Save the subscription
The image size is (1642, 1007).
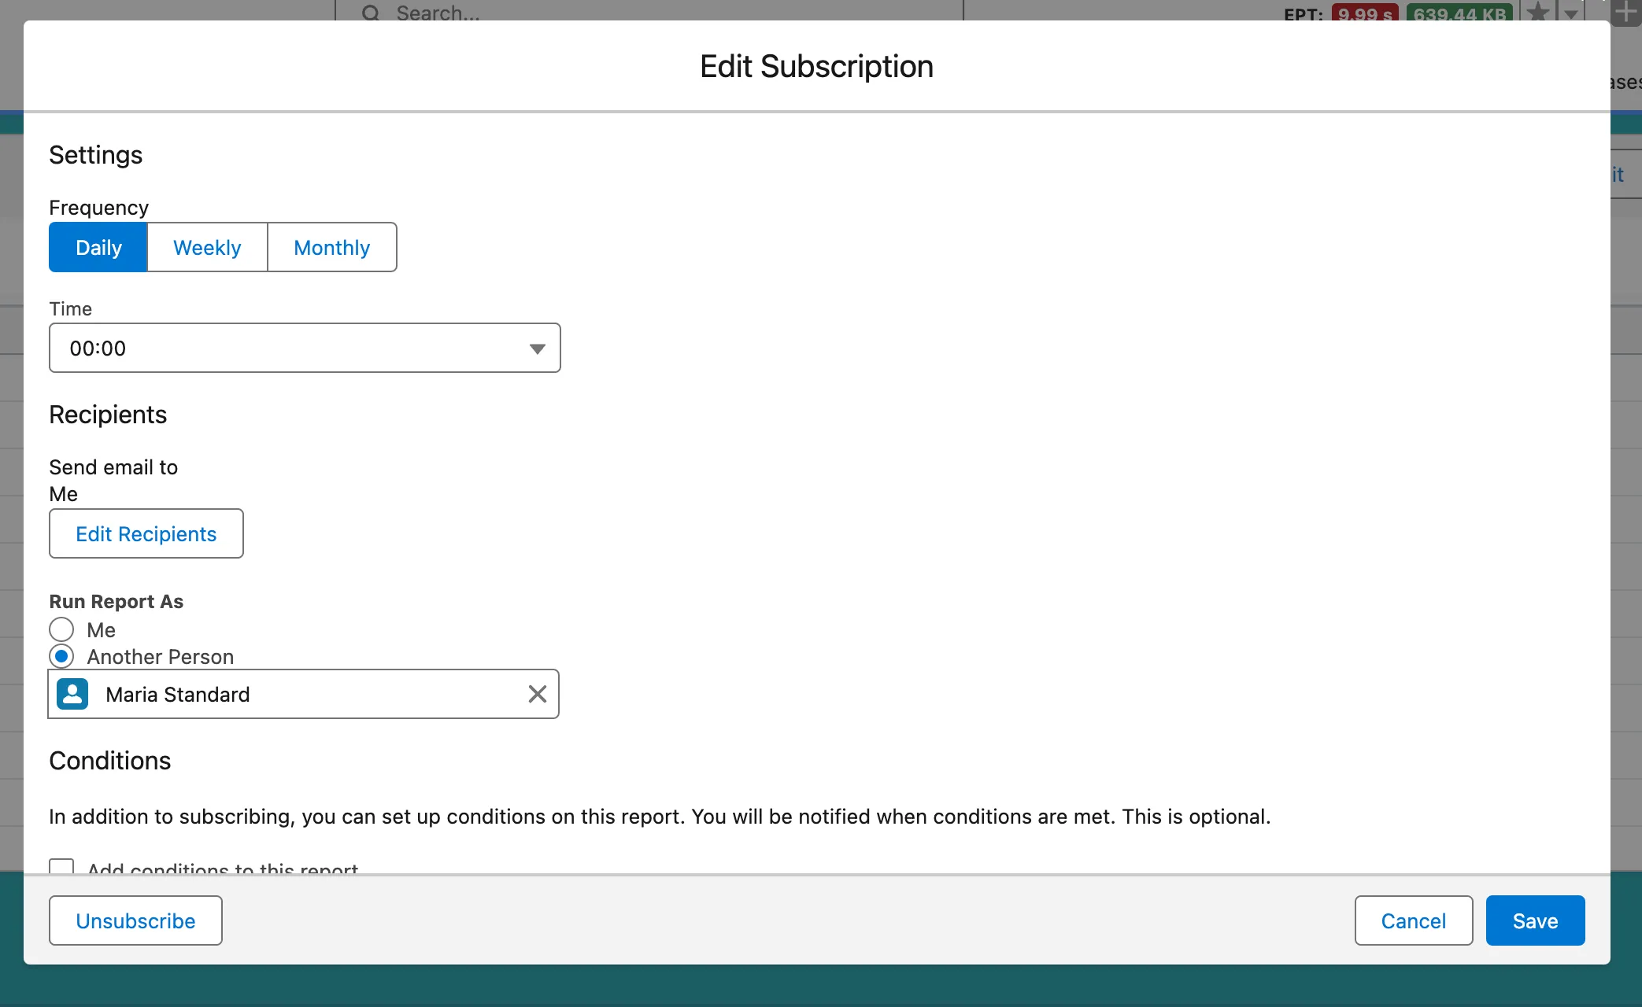click(x=1535, y=920)
